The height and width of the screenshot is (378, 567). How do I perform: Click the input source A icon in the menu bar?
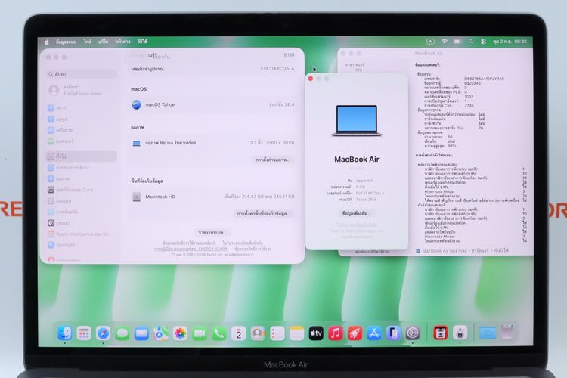[x=430, y=42]
